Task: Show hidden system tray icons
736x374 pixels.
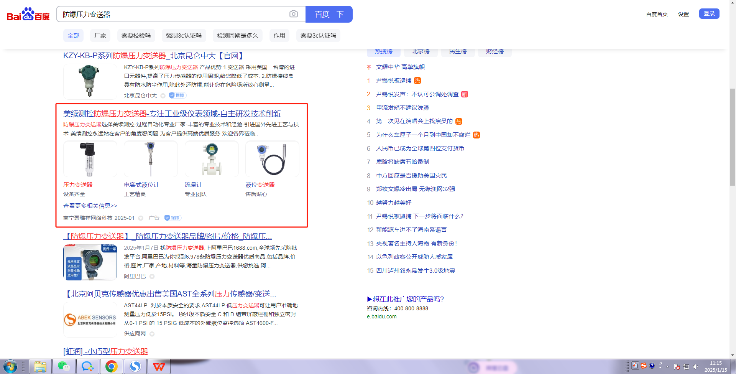Action: (667, 367)
